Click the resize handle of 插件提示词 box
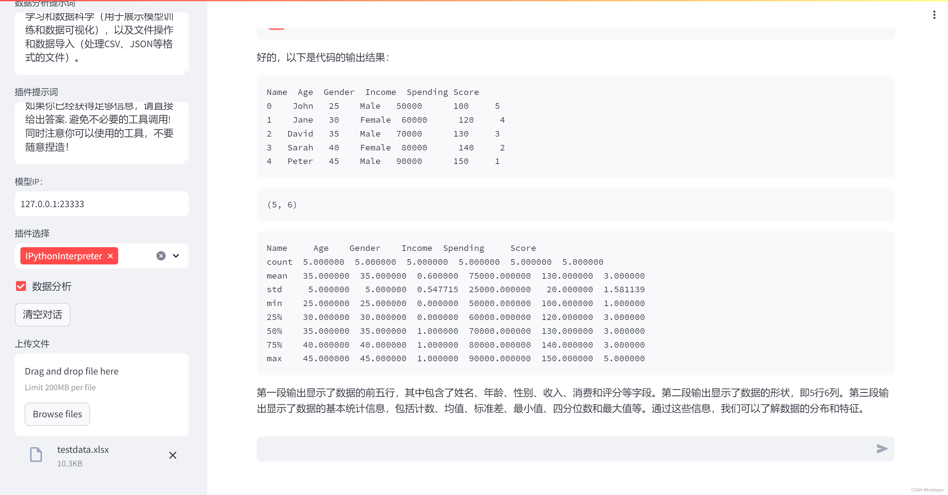Viewport: 948px width, 495px height. pyautogui.click(x=186, y=162)
